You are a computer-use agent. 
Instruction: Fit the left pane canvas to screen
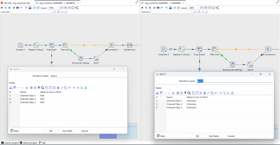point(73,8)
